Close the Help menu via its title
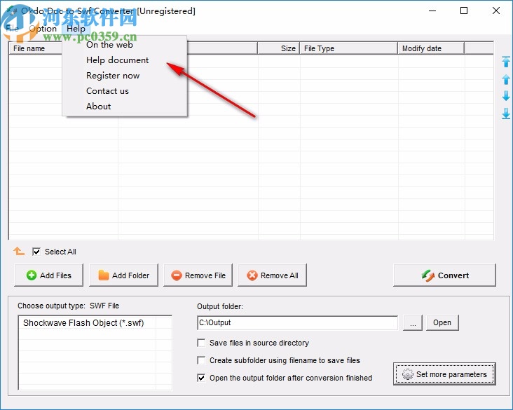This screenshot has height=410, width=513. (76, 29)
